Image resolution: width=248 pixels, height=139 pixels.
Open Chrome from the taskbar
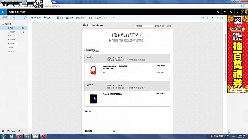(x=27, y=136)
